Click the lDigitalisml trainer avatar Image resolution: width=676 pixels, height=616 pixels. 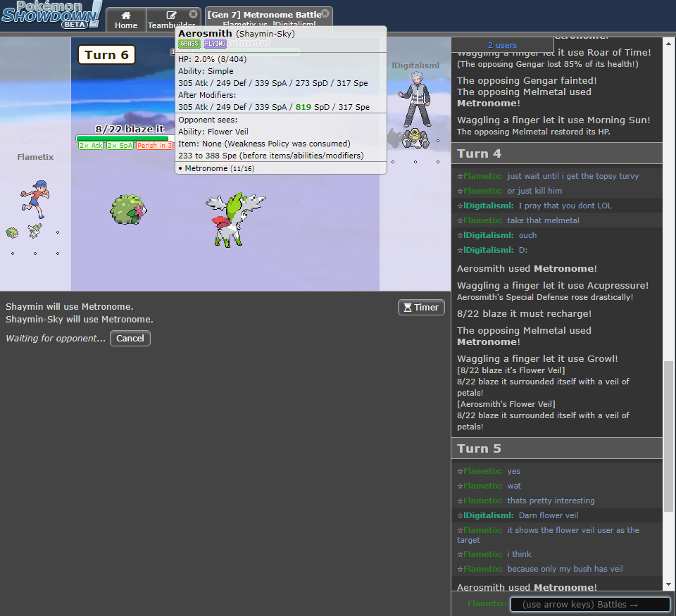(415, 100)
